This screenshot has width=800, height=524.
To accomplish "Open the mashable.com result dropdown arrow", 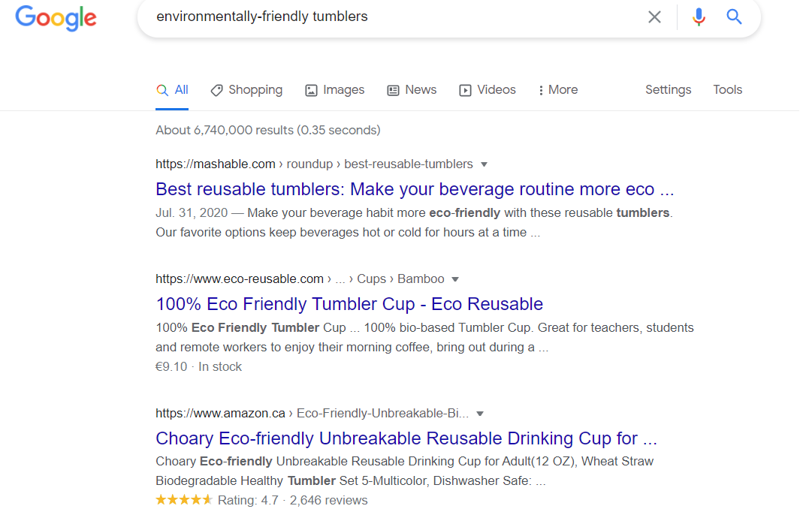I will pos(484,164).
